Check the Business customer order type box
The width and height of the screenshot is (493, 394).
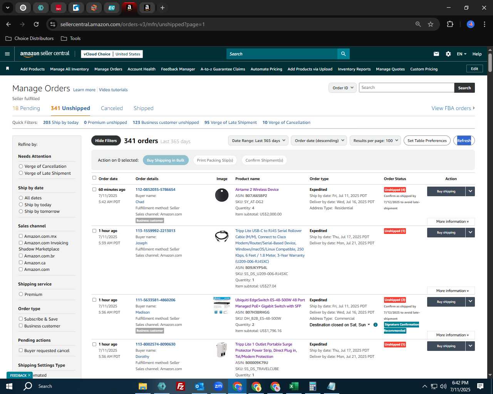(x=21, y=326)
